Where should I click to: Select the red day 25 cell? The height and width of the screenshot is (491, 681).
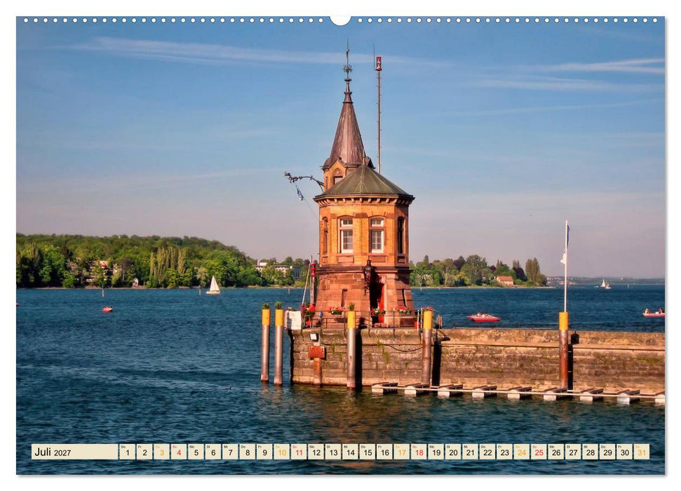539,452
